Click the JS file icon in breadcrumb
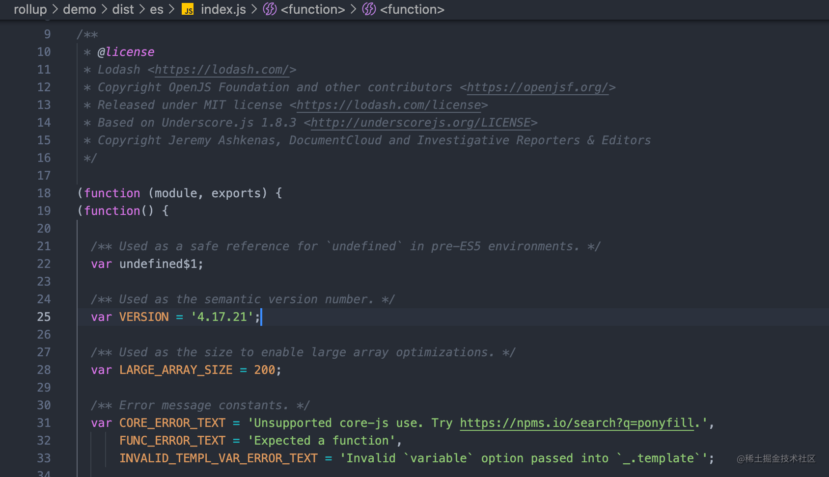The image size is (829, 477). coord(188,9)
